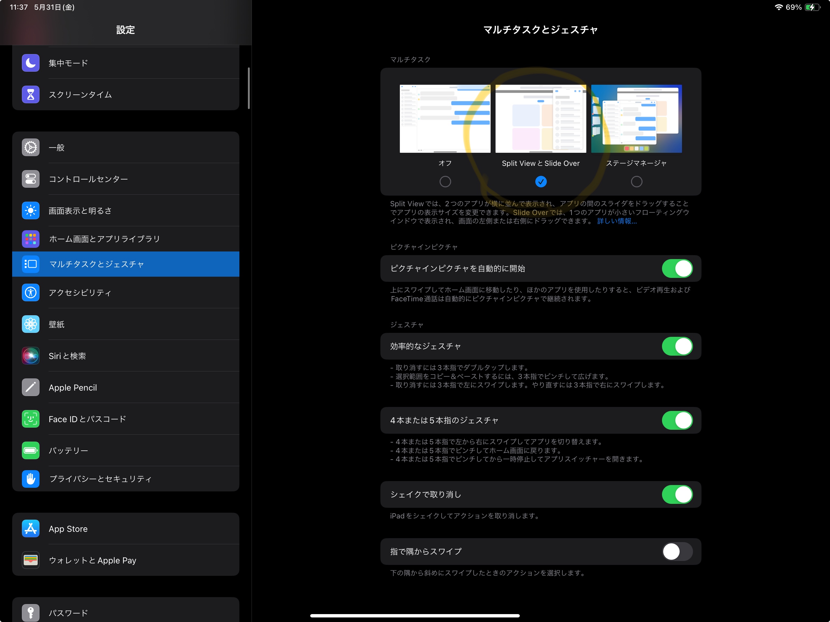Choose ステージマネージャ radio button

636,182
